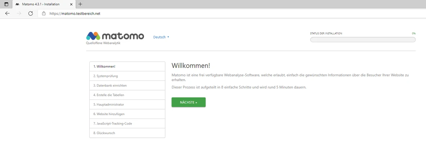Choose step 4 Erstelle die Tabellen
This screenshot has width=426, height=151.
coord(127,95)
